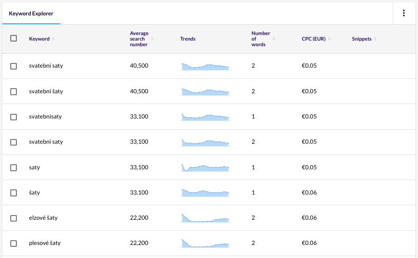Image resolution: width=418 pixels, height=258 pixels.
Task: Select checkbox for saty row
Action: 14,167
